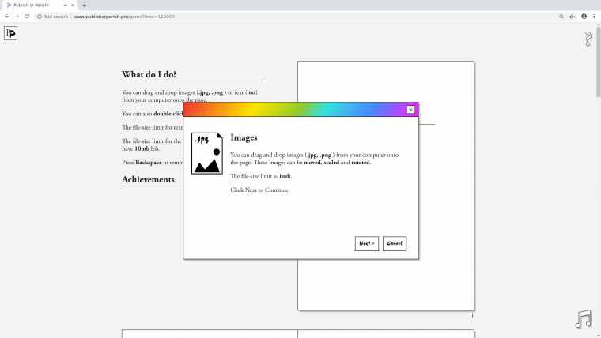Toggle music with the music note icon
The height and width of the screenshot is (338, 601).
coord(584,318)
